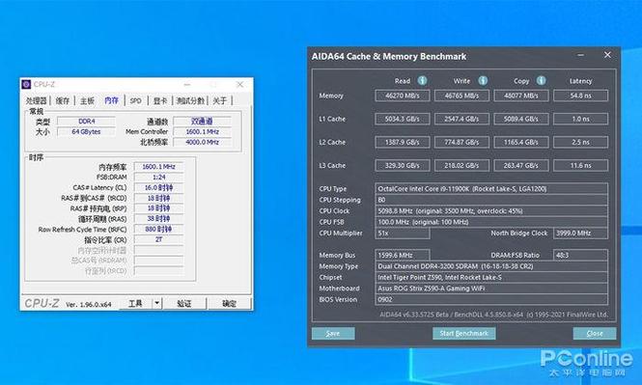Open the 关于 tab in CPU-Z

tap(220, 100)
